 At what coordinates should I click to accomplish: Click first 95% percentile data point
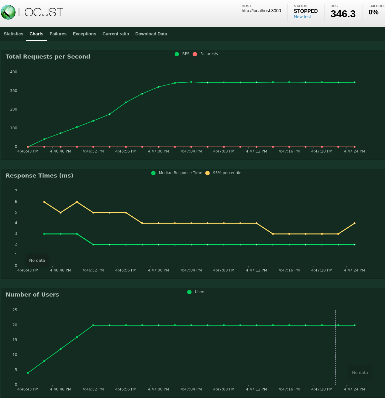(44, 202)
